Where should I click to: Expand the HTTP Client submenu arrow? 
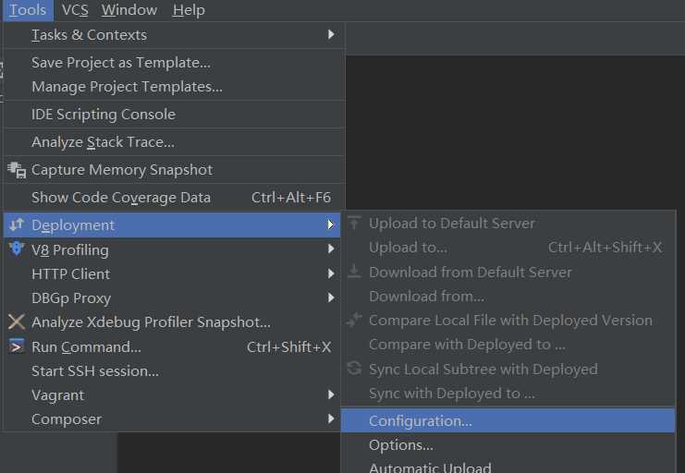point(331,273)
